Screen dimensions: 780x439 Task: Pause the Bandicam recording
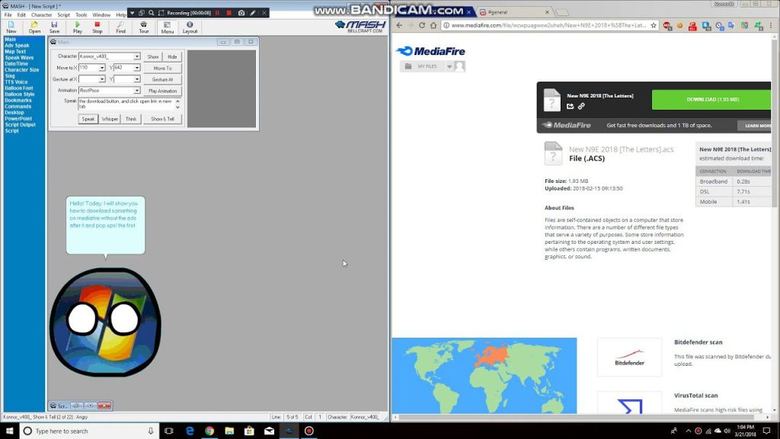[x=218, y=12]
